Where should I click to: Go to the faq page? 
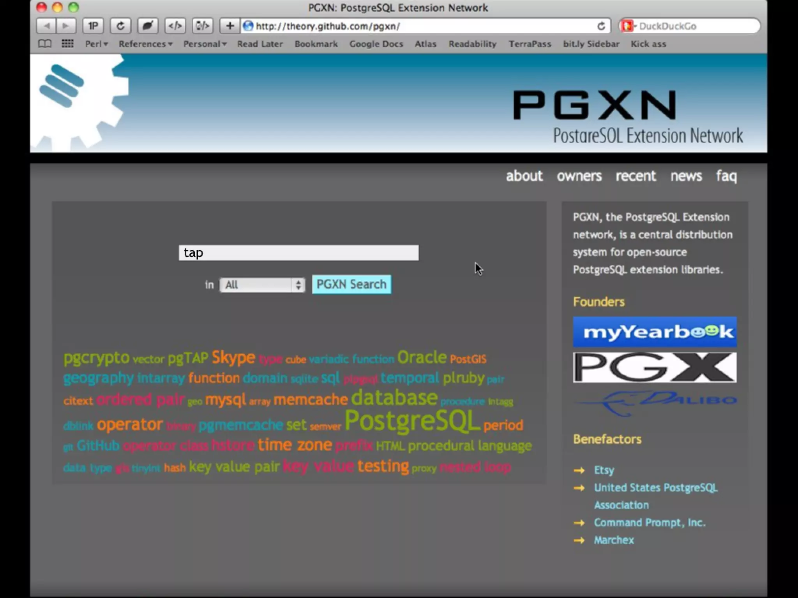pyautogui.click(x=726, y=176)
